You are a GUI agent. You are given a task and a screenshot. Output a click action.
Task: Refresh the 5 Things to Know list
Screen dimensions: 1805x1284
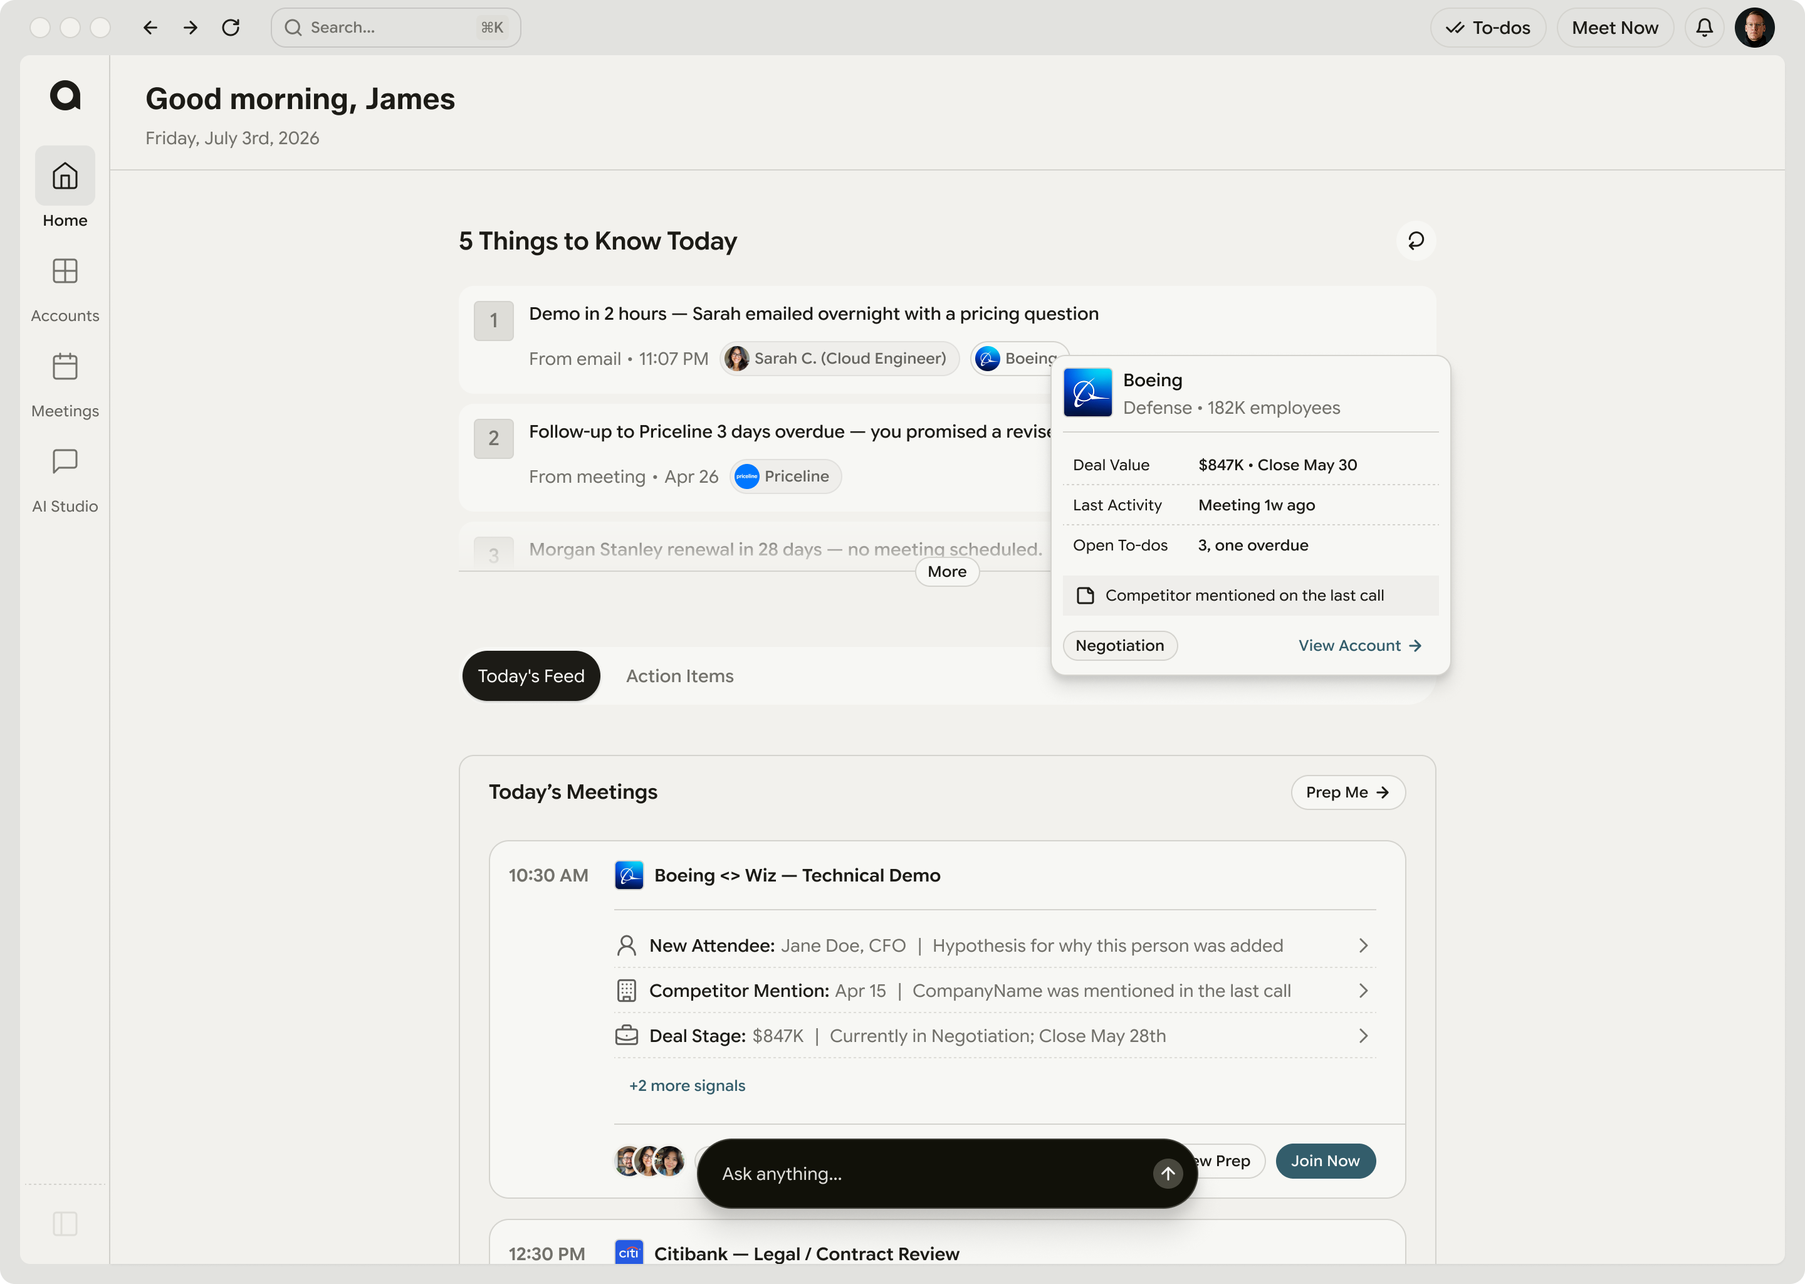coord(1416,240)
